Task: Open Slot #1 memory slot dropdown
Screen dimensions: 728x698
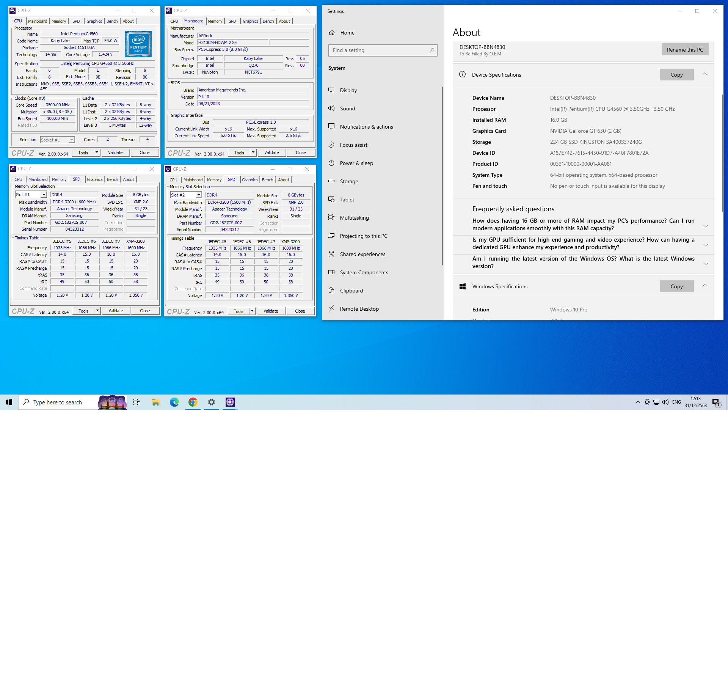Action: pyautogui.click(x=44, y=195)
